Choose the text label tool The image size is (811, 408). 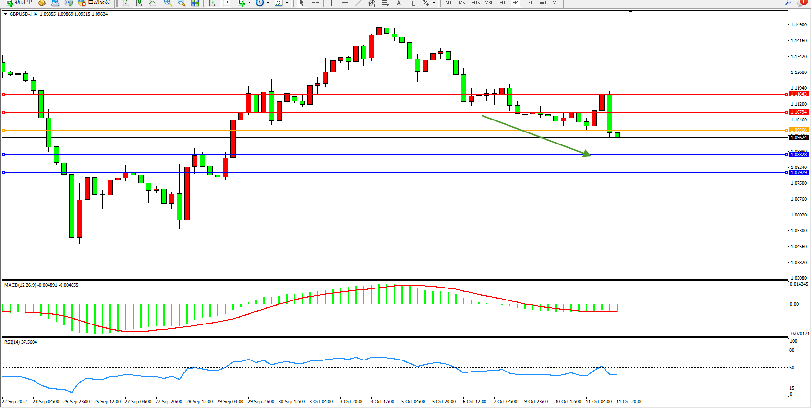pos(399,3)
